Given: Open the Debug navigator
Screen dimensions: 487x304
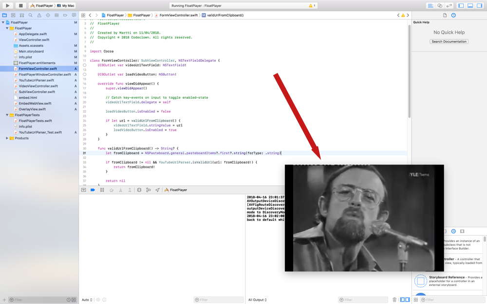Looking at the screenshot, I should coord(56,15).
